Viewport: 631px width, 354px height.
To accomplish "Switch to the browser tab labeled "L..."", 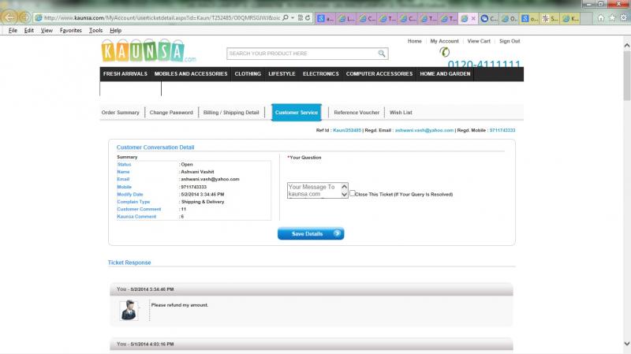I will click(346, 18).
